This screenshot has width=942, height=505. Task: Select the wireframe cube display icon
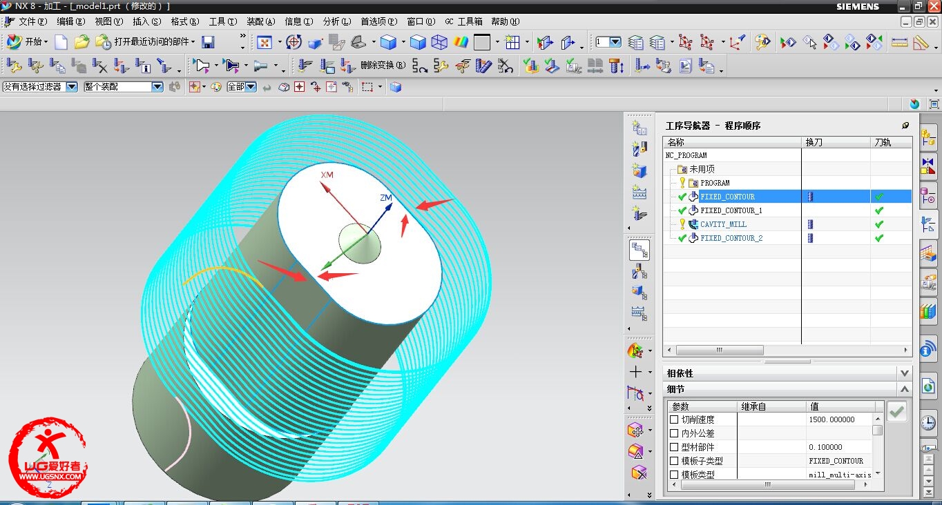pos(439,43)
